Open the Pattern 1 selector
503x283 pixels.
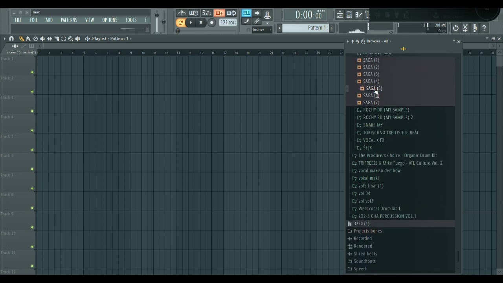pyautogui.click(x=305, y=28)
